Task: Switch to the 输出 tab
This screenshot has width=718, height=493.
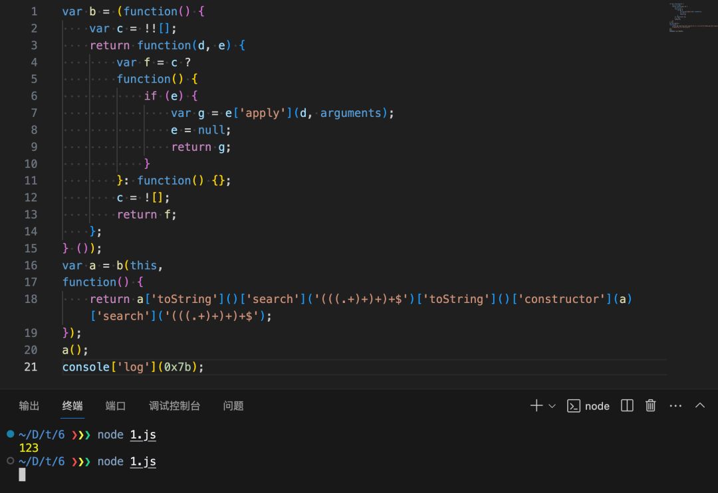Action: tap(29, 406)
